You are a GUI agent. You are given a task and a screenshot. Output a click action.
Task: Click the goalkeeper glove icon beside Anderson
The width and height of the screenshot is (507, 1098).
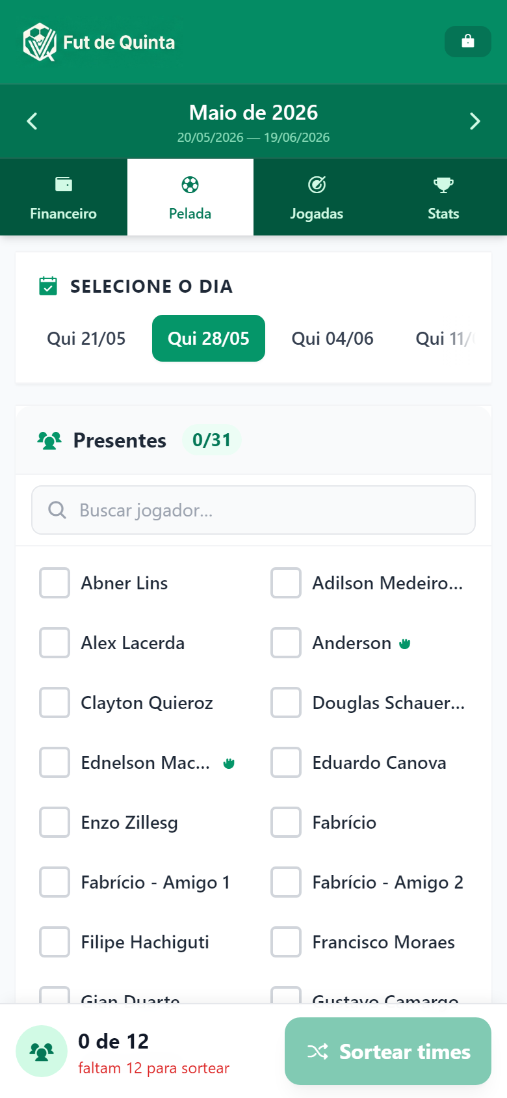click(x=405, y=643)
